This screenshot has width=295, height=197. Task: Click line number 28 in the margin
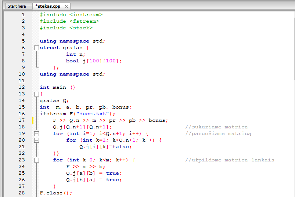coord(22,193)
